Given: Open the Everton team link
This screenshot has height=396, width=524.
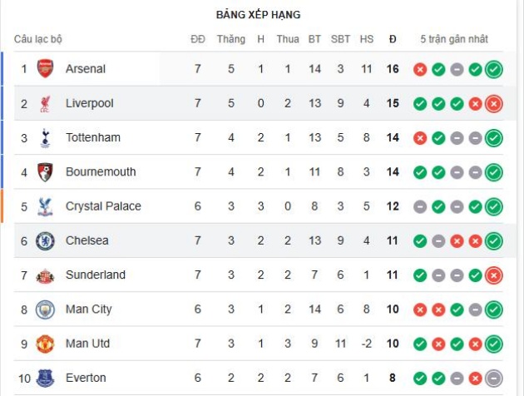Looking at the screenshot, I should click(x=86, y=379).
